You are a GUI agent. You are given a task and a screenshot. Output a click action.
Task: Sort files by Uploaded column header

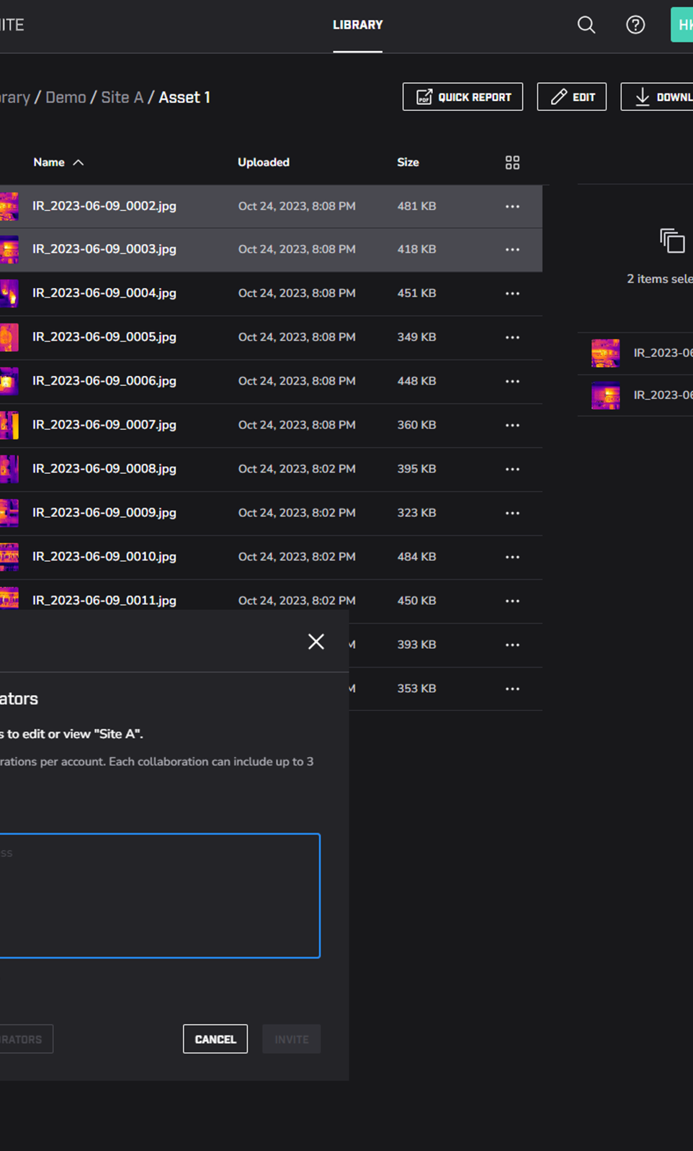point(264,163)
